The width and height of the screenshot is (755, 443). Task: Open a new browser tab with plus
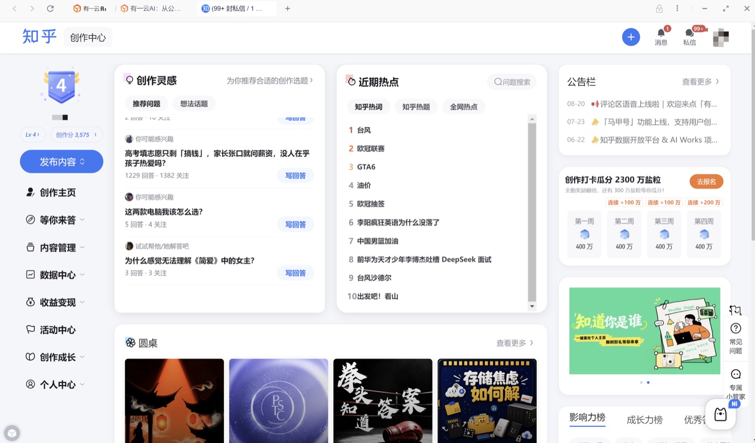(287, 9)
